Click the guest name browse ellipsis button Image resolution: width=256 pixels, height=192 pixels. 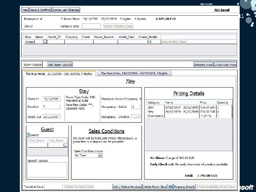[x=65, y=145]
